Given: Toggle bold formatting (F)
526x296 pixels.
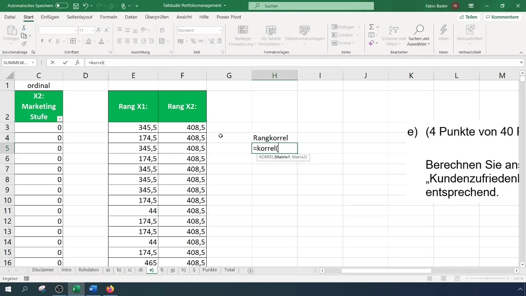Looking at the screenshot, I should point(42,41).
